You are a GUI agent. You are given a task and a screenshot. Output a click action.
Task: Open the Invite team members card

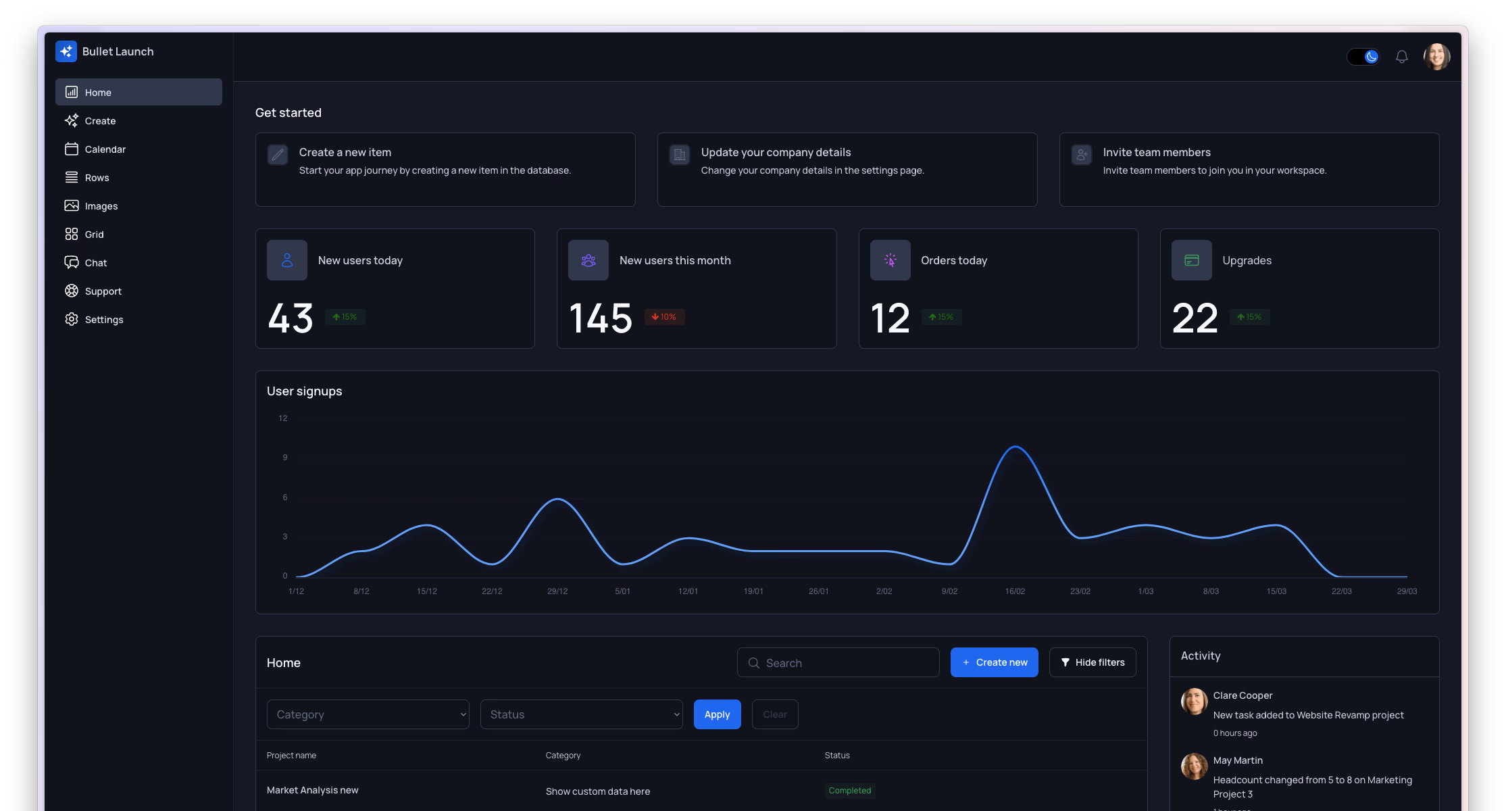tap(1249, 170)
